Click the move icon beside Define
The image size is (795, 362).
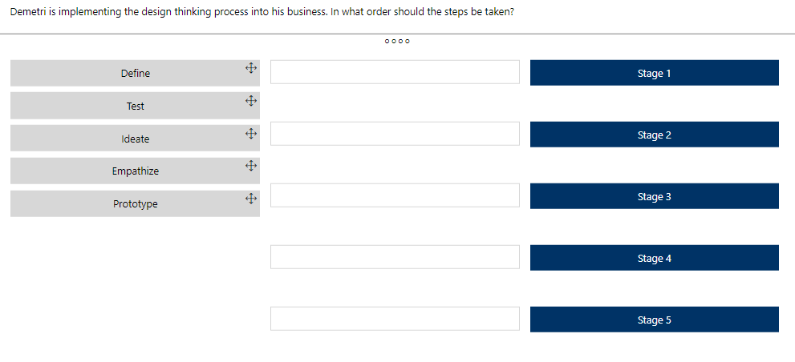(x=250, y=70)
